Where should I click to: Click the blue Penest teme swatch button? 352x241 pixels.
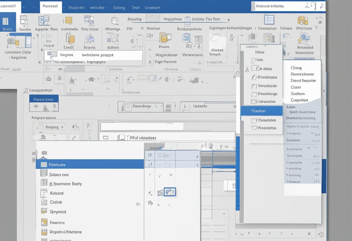[44, 99]
